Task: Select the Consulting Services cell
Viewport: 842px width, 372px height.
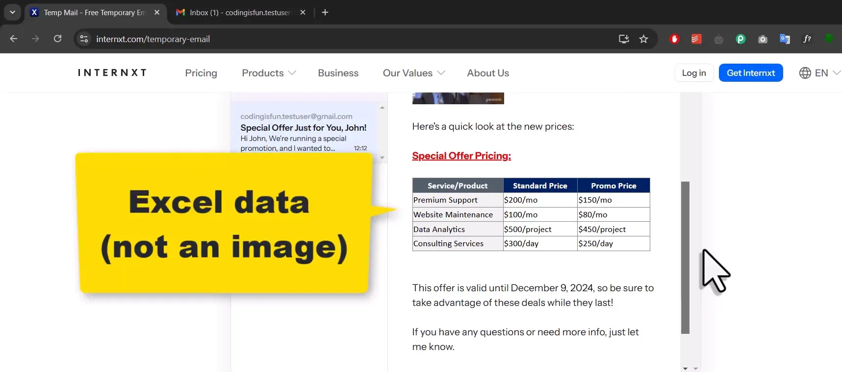Action: (x=458, y=243)
